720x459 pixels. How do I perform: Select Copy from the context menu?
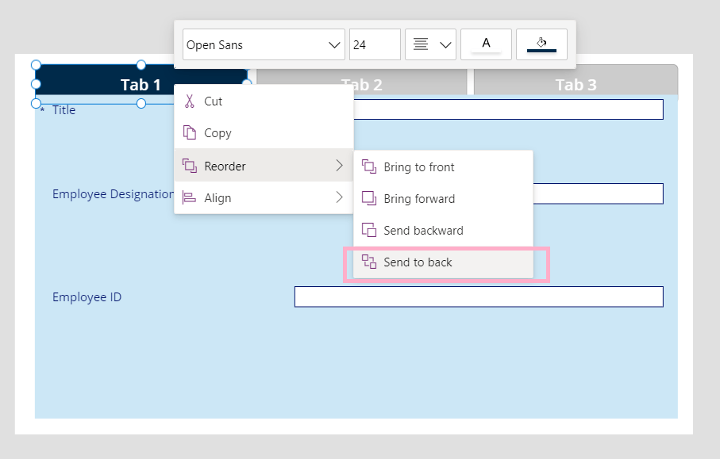coord(218,132)
